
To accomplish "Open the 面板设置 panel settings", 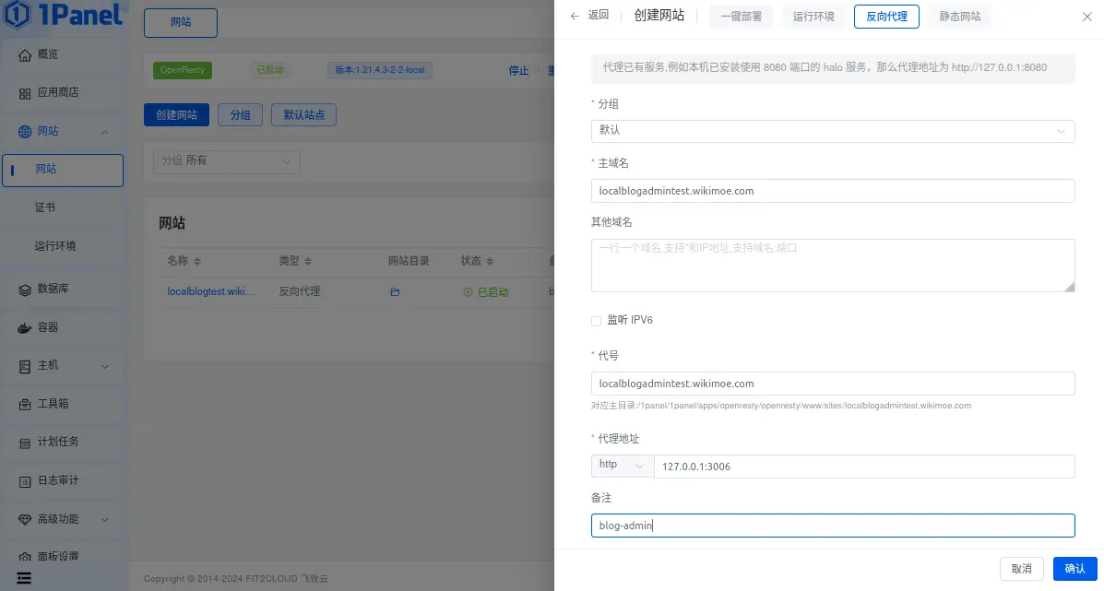I will click(60, 555).
